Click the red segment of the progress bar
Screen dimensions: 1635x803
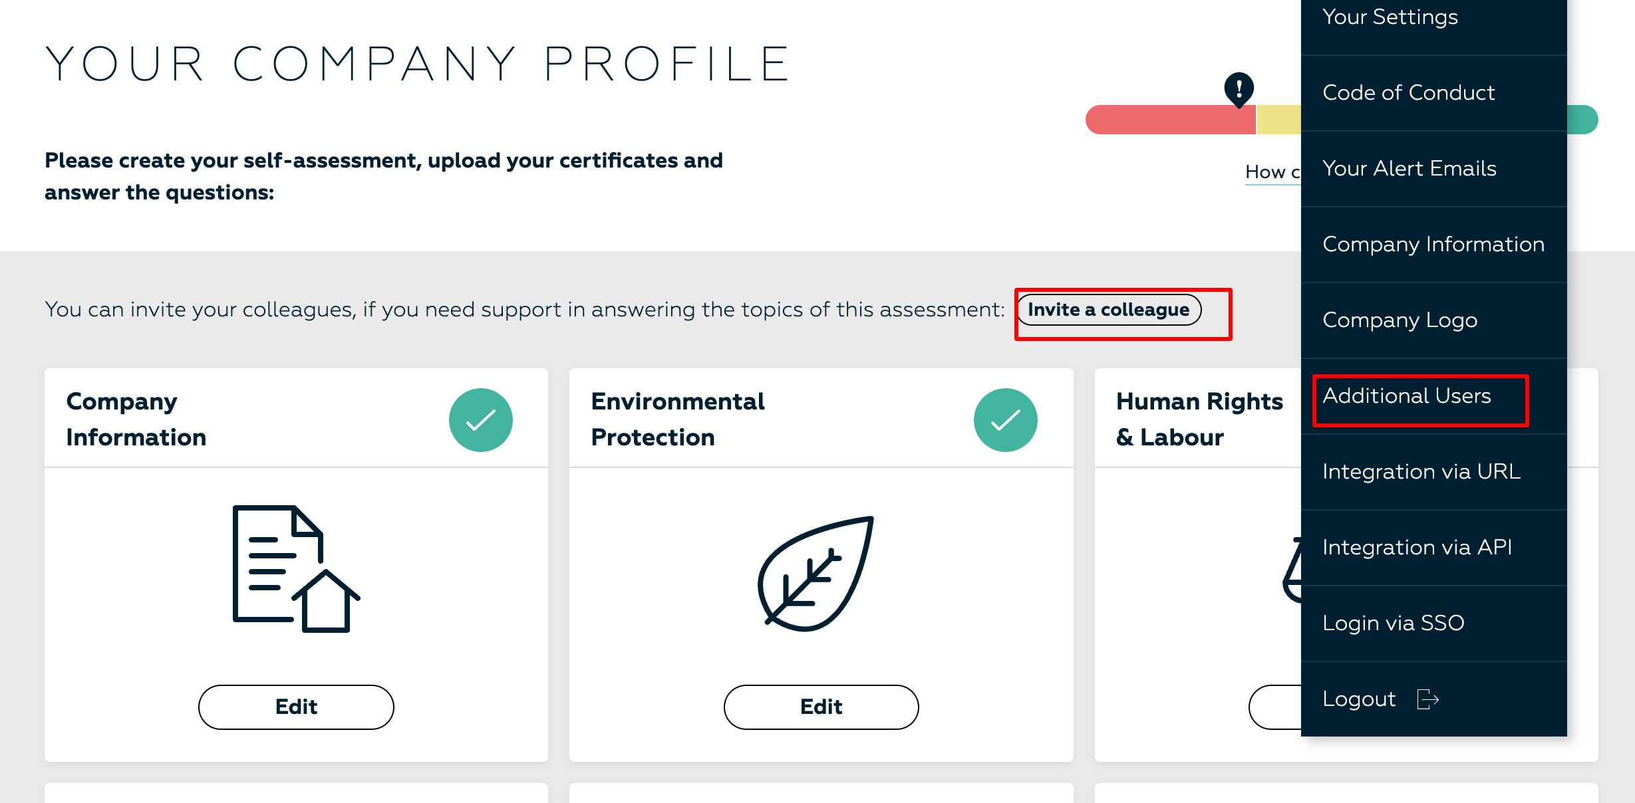(x=1171, y=120)
